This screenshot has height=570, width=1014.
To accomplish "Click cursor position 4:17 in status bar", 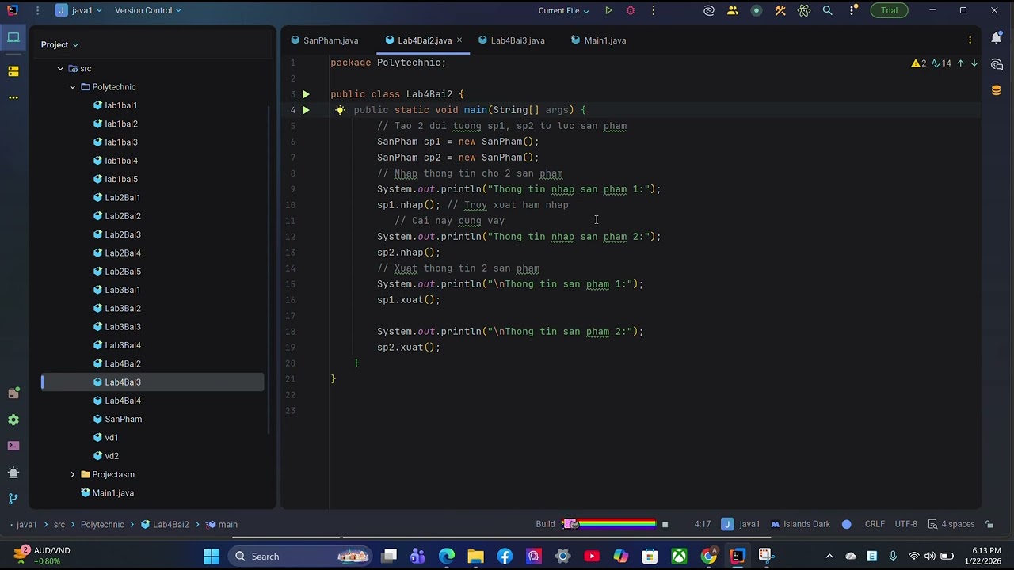I will pyautogui.click(x=702, y=524).
